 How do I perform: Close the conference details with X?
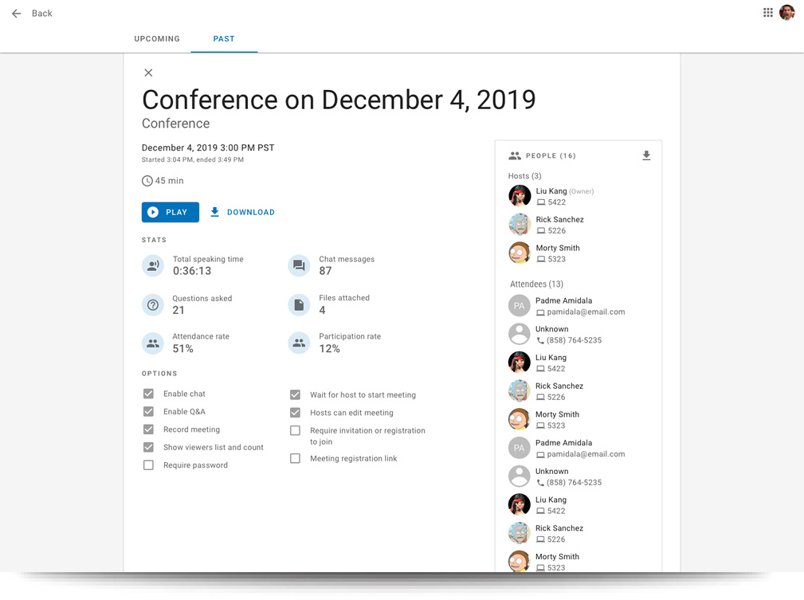pyautogui.click(x=148, y=73)
